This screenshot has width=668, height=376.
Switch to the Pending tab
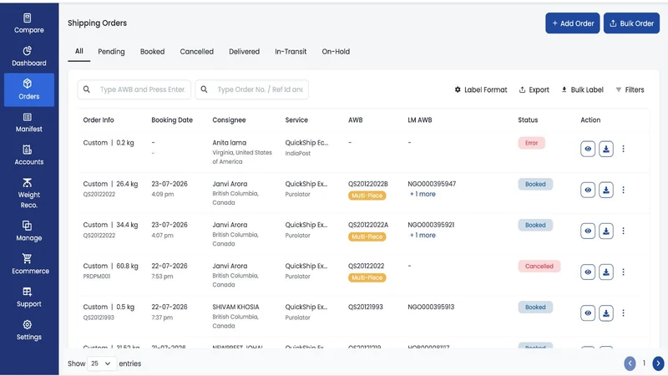111,52
